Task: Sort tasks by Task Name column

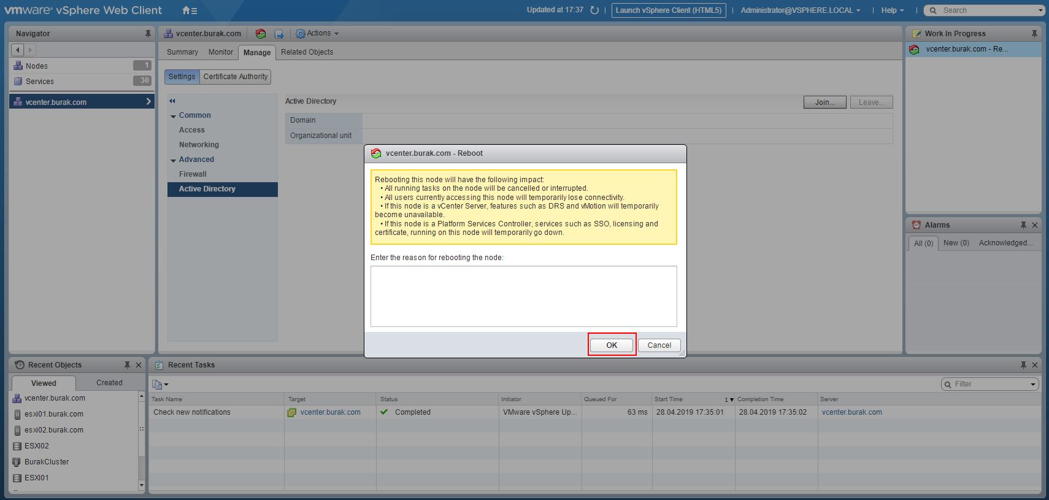Action: tap(216, 399)
